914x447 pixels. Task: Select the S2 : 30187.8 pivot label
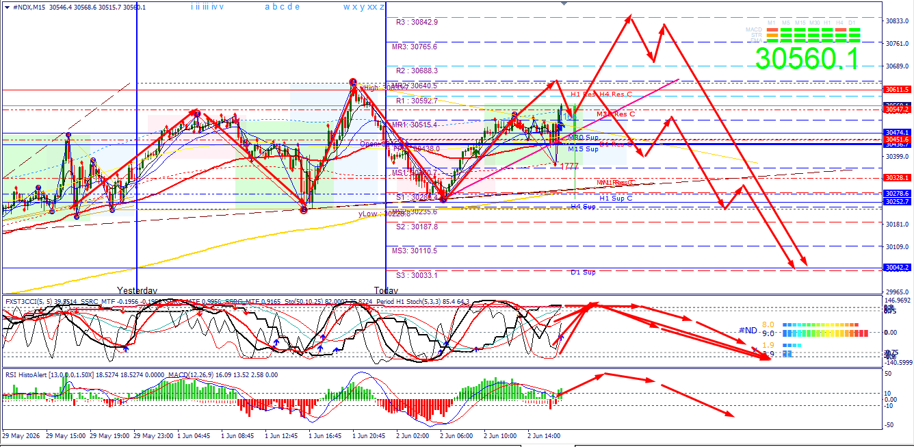(417, 227)
